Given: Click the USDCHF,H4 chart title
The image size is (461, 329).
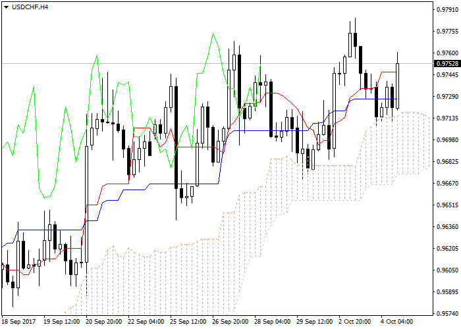Looking at the screenshot, I should click(x=30, y=7).
